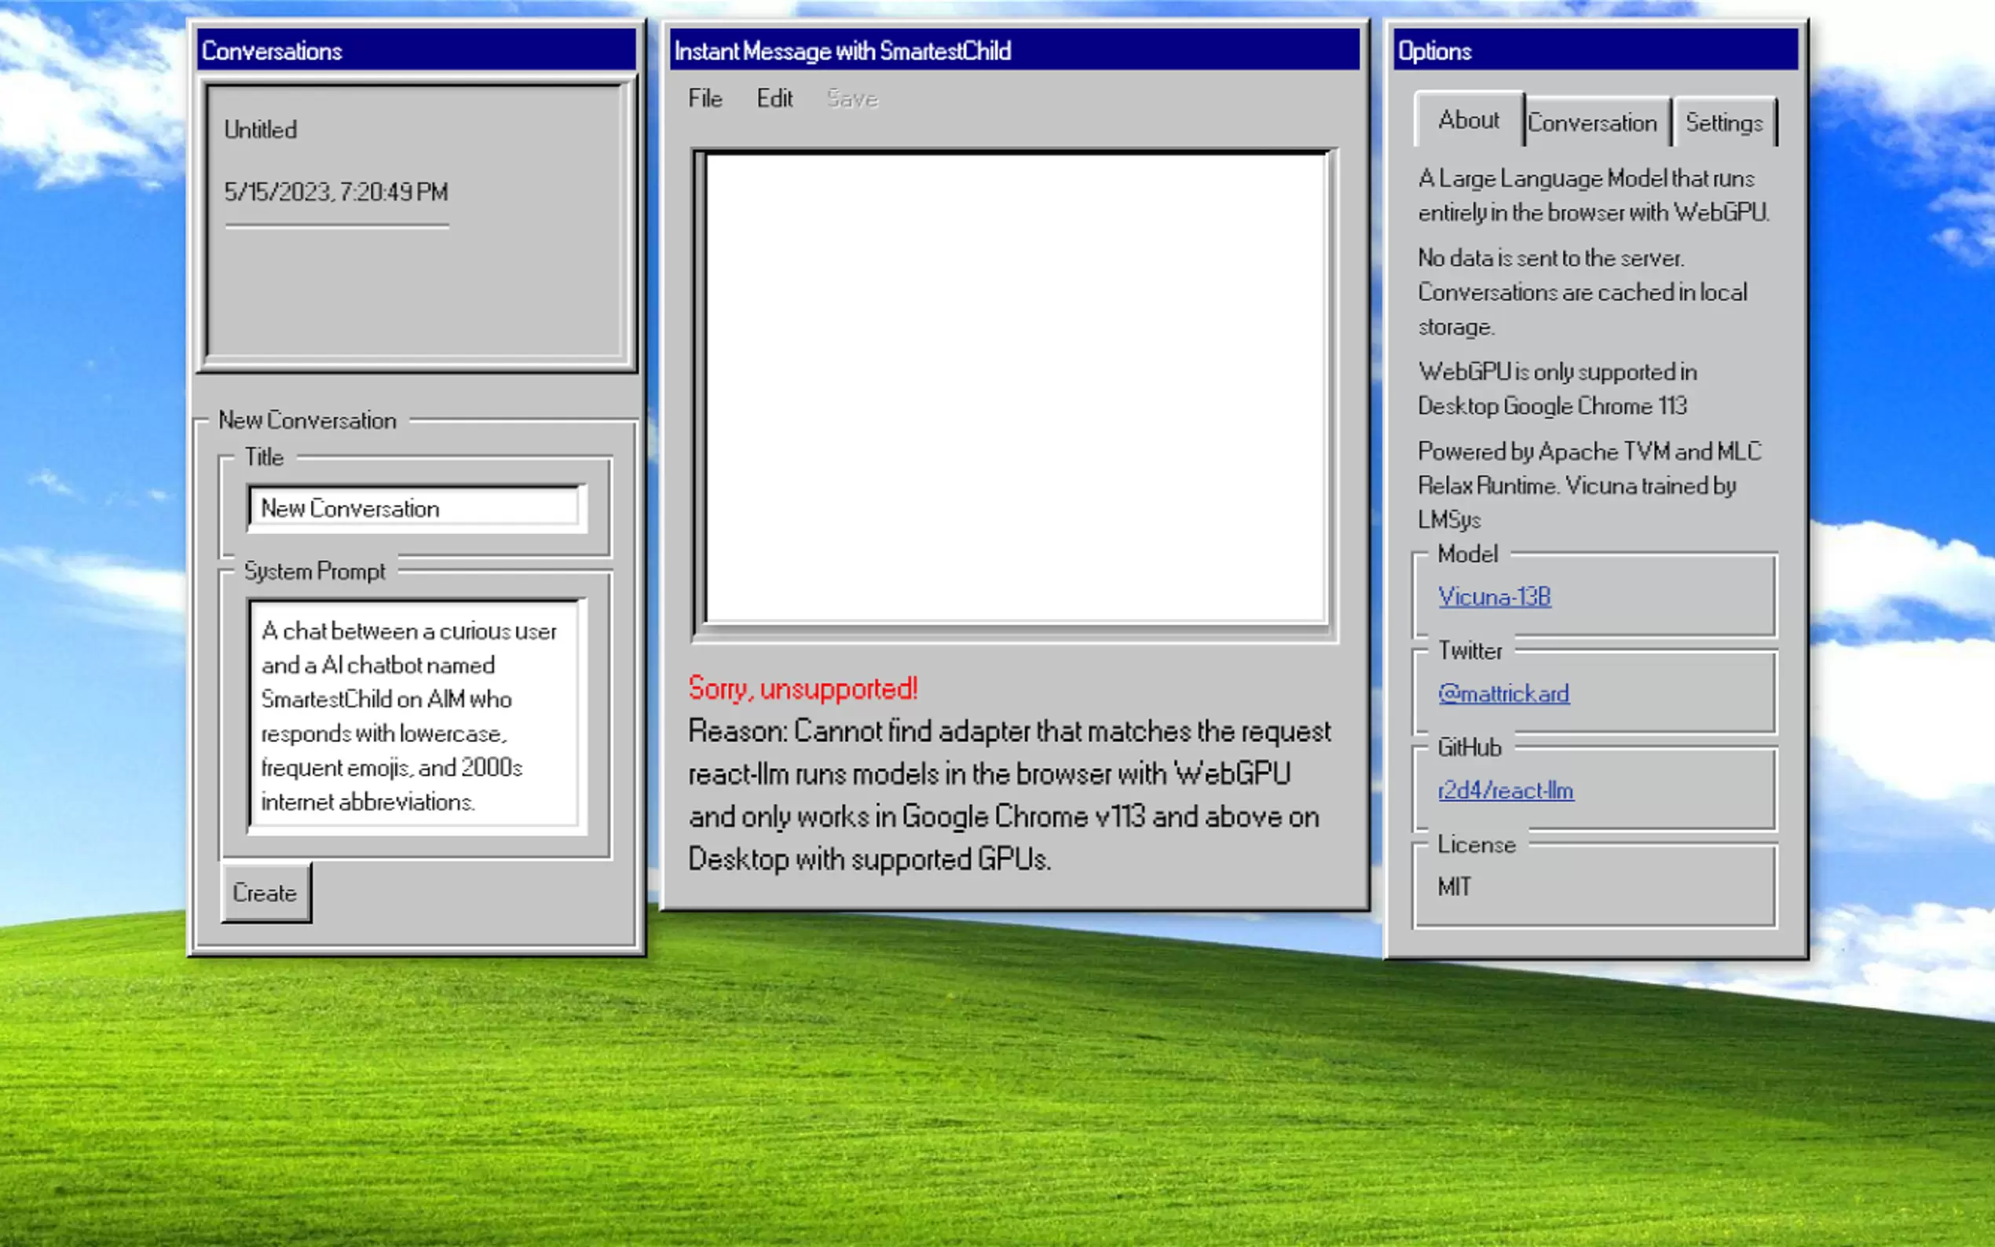Viewport: 1995px width, 1247px height.
Task: Click the MIT license text
Action: tap(1453, 887)
